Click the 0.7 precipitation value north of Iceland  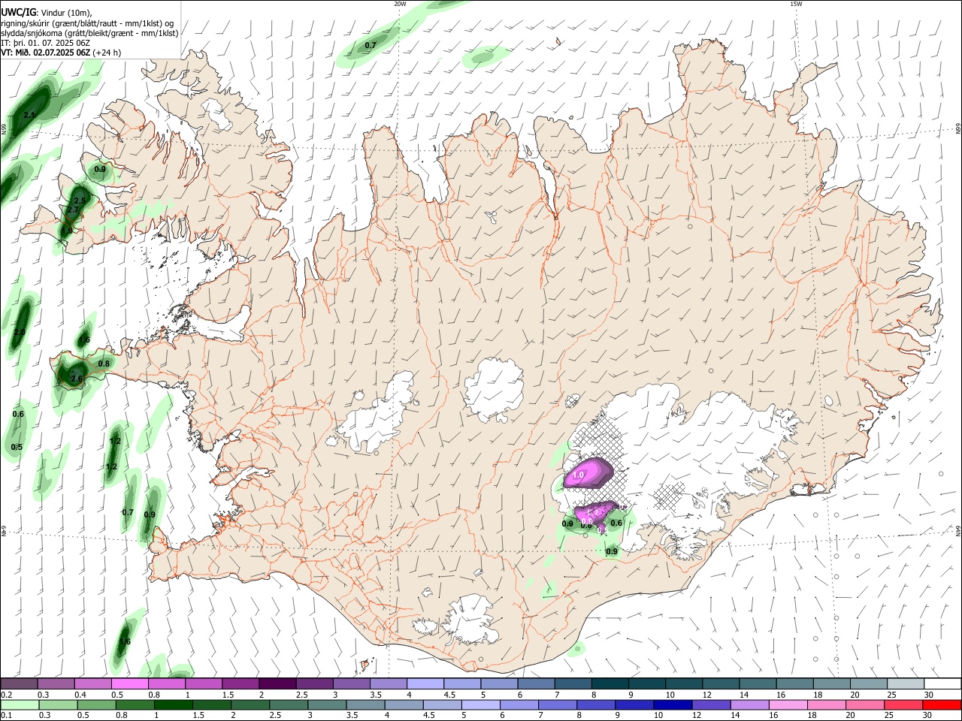pos(371,45)
